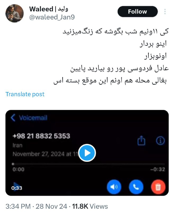The width and height of the screenshot is (174, 212).
Task: Toggle the blue speaker button
Action: pos(114,187)
